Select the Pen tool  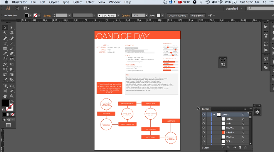[5, 38]
